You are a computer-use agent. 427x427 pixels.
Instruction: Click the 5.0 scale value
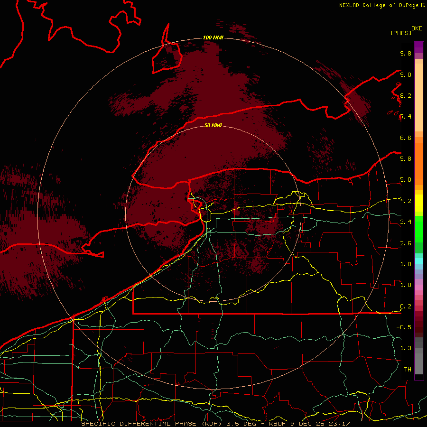point(406,180)
